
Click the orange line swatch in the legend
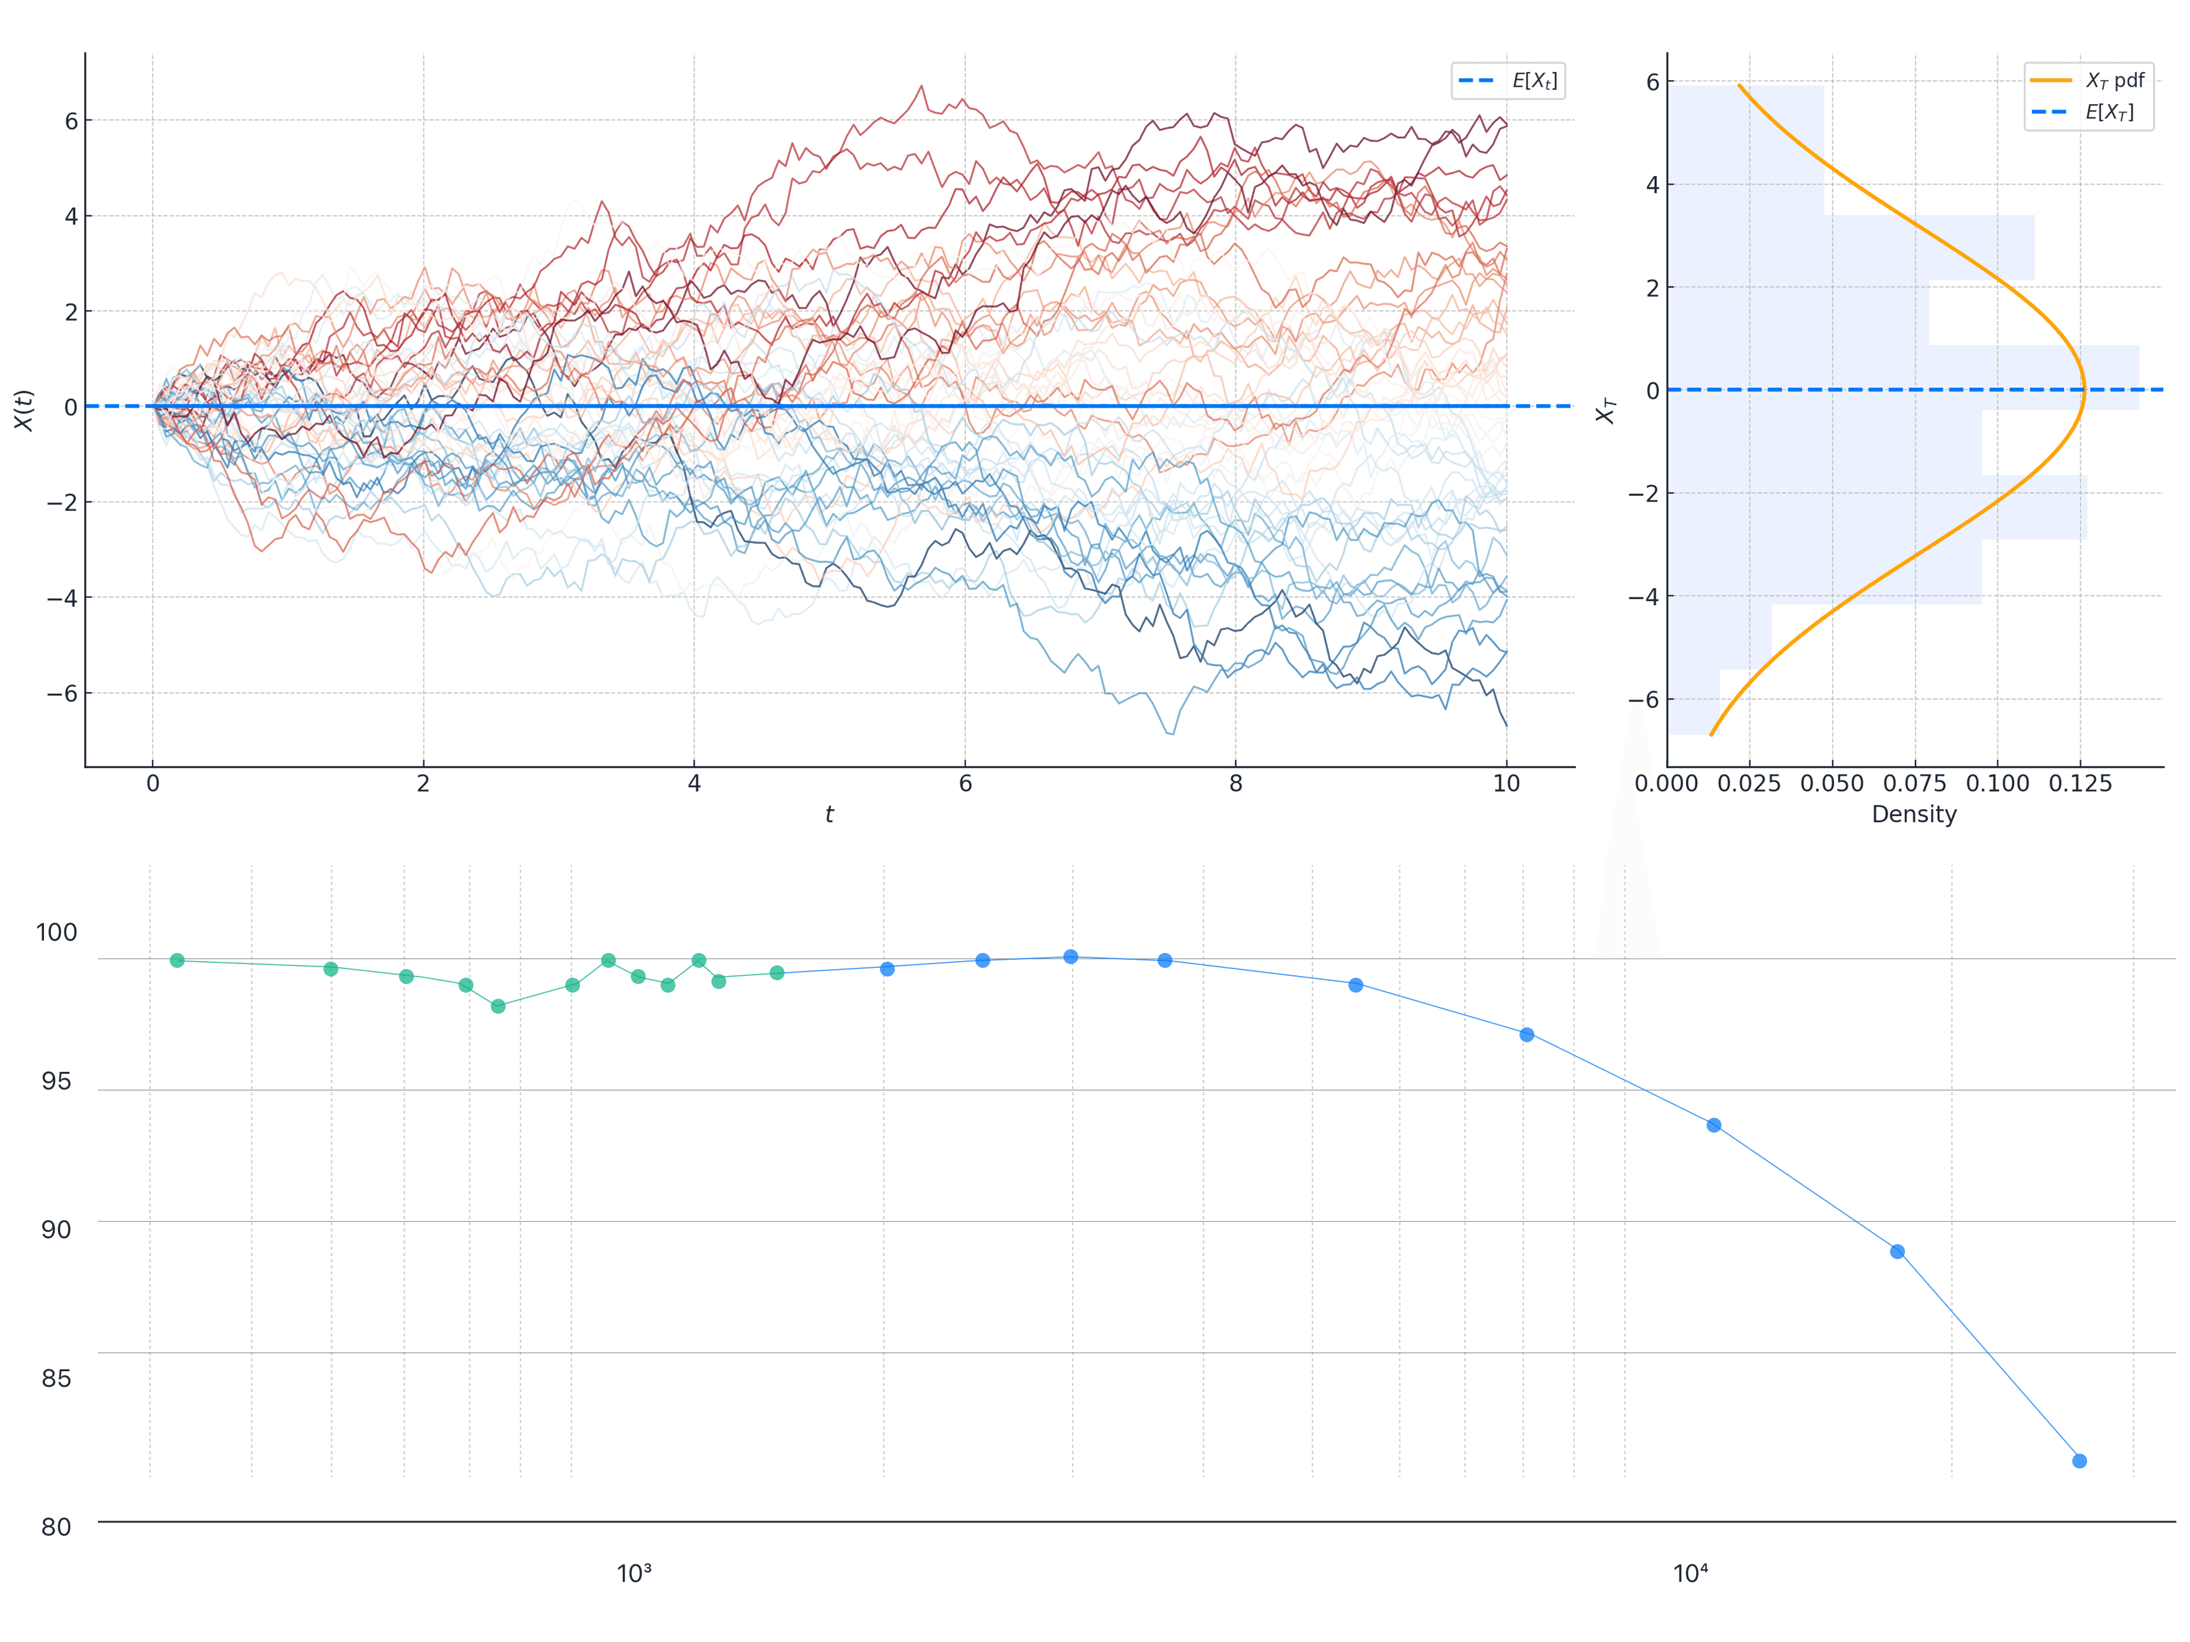[x=2051, y=80]
